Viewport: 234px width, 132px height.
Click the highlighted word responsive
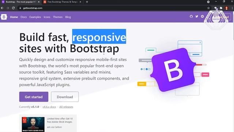(x=99, y=37)
